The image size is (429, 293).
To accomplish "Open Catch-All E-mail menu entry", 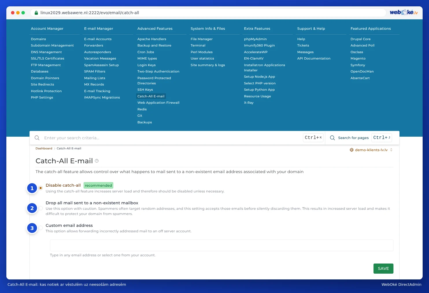I will tap(151, 96).
